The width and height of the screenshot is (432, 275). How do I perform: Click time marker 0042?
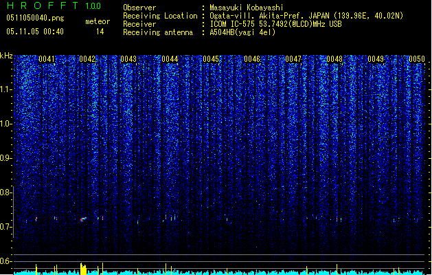coord(87,59)
